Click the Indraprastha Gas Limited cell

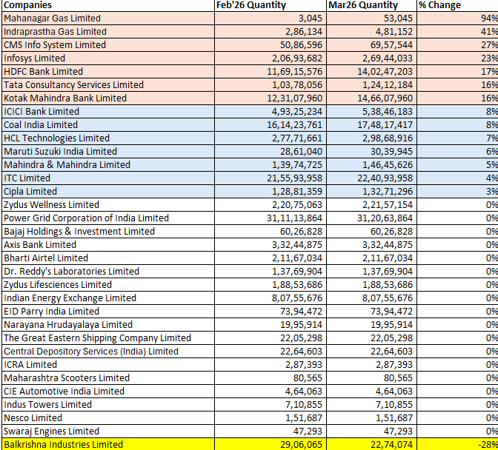[108, 32]
